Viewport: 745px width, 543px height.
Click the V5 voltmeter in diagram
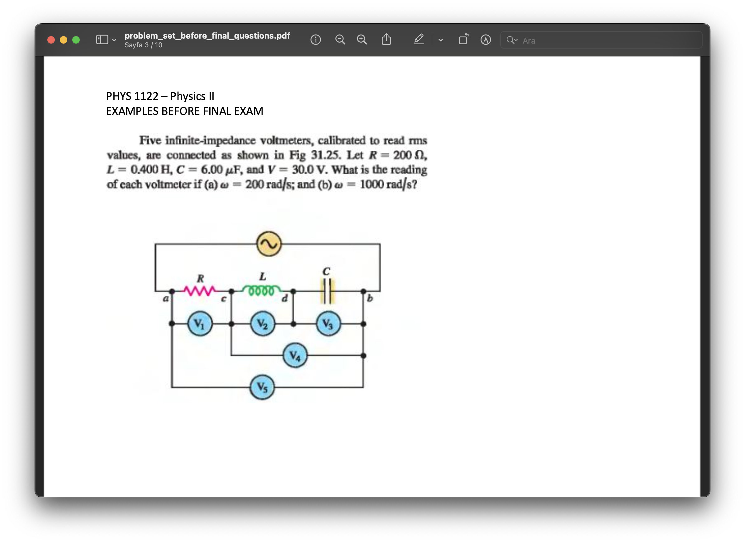pyautogui.click(x=262, y=387)
